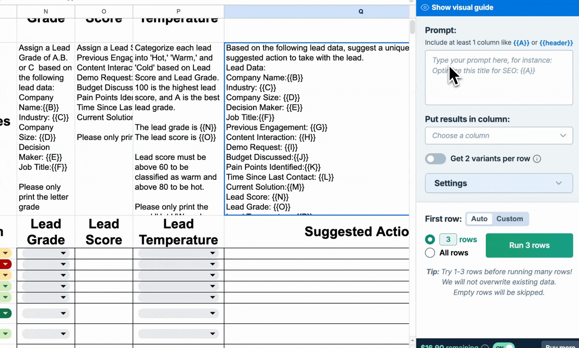Open the Choose a column dropdown
Screen dimensions: 579x348
pos(499,136)
